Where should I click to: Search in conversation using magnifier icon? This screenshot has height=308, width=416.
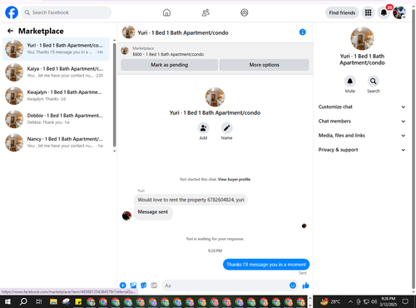point(374,81)
